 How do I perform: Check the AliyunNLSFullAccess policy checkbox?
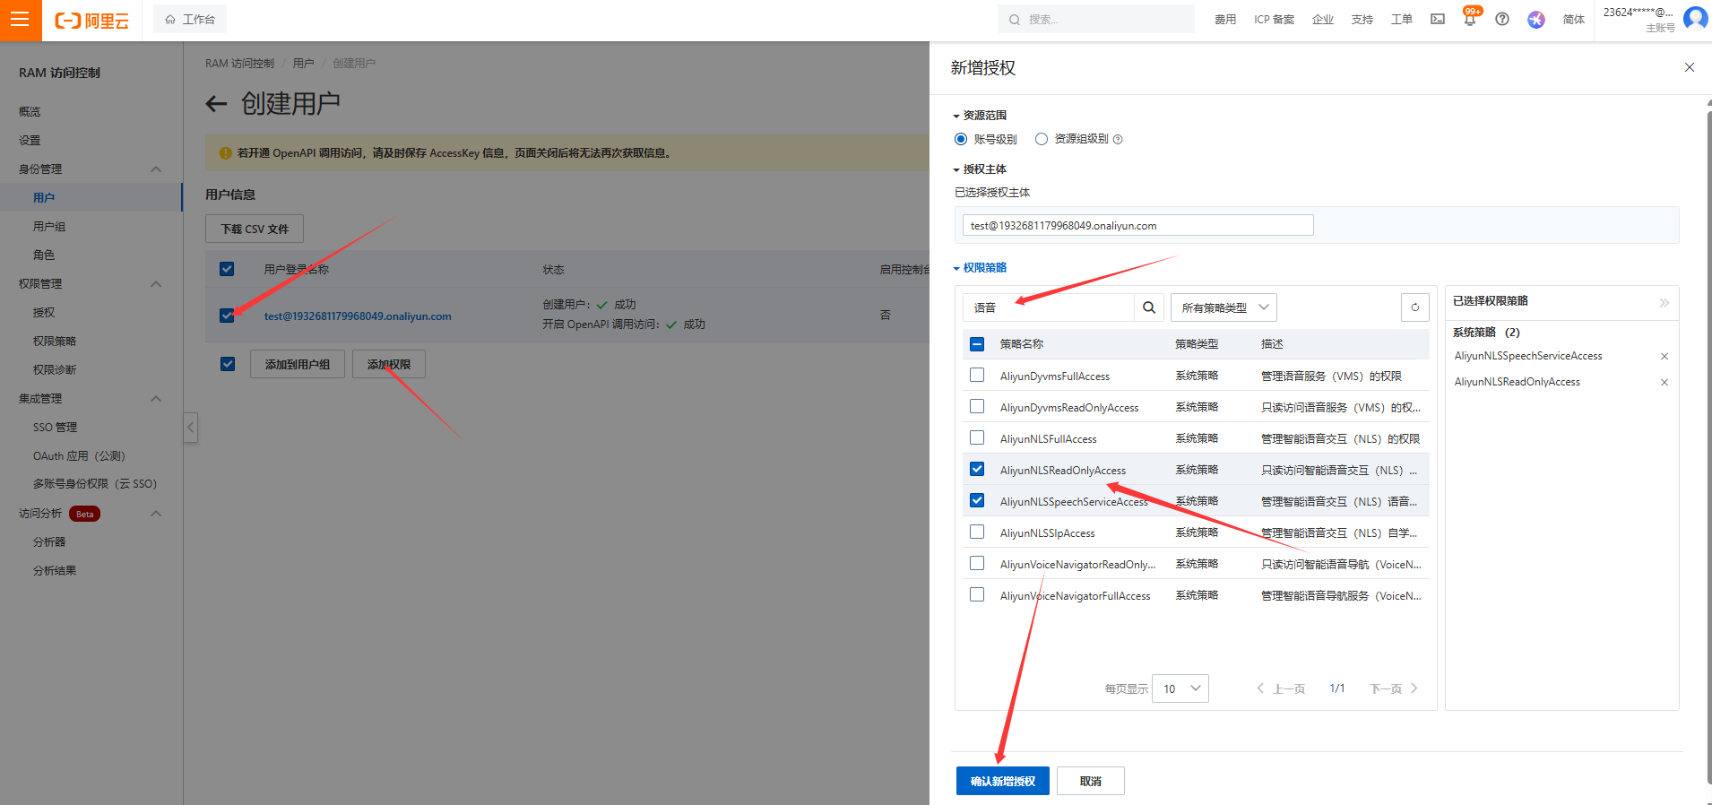click(x=977, y=438)
